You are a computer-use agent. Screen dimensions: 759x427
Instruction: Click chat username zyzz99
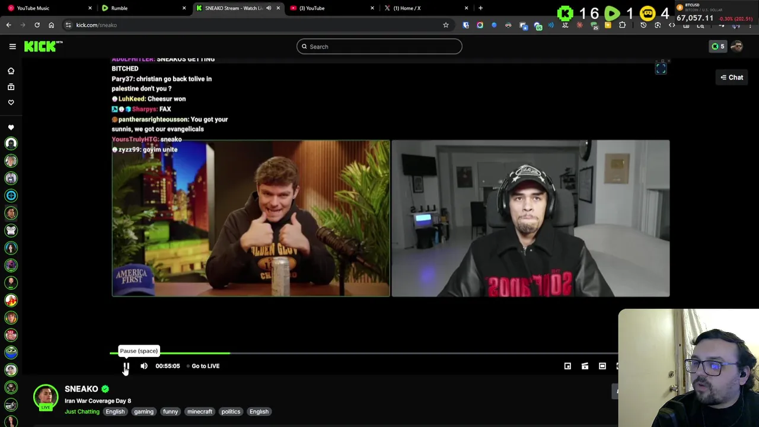pyautogui.click(x=129, y=149)
